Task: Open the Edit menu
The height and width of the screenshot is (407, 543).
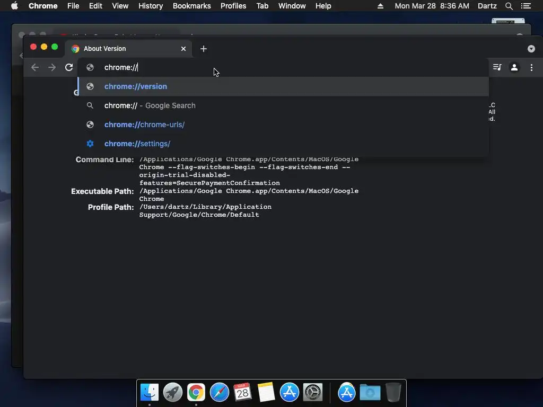Action: (95, 6)
